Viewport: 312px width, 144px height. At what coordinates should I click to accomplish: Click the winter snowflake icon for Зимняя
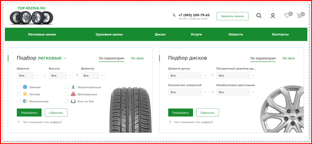(x=25, y=87)
